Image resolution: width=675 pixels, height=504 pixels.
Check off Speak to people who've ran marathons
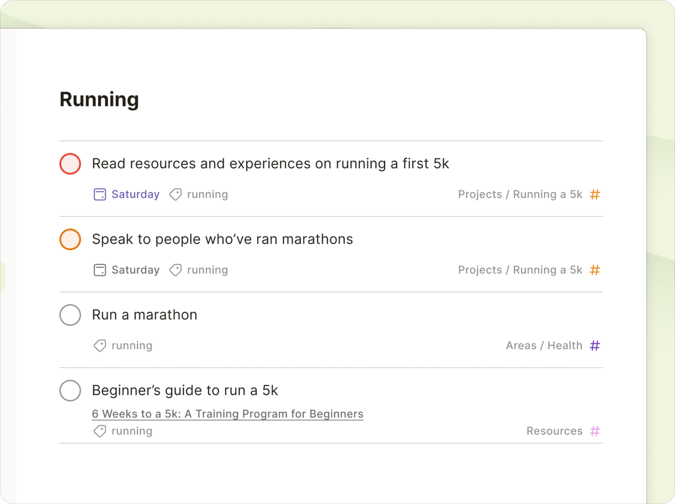click(x=70, y=240)
